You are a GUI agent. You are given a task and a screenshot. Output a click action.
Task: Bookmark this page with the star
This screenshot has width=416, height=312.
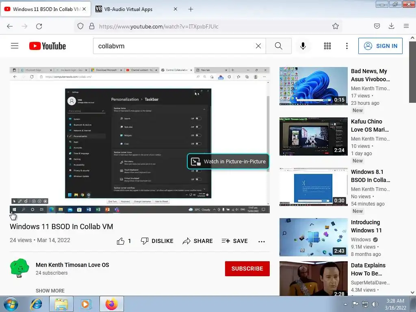tap(335, 26)
